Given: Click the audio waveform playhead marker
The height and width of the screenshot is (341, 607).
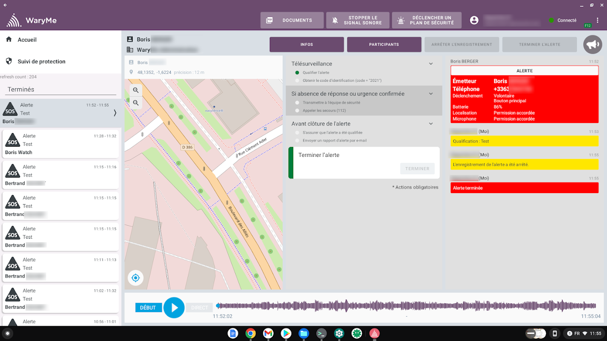Looking at the screenshot, I should pos(218,306).
